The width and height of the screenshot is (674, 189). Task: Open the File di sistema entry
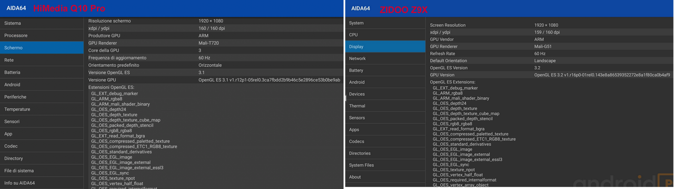42,171
